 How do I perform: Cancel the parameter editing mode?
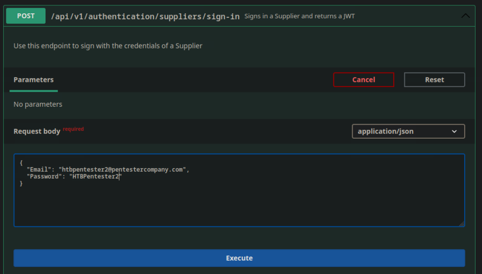[363, 80]
